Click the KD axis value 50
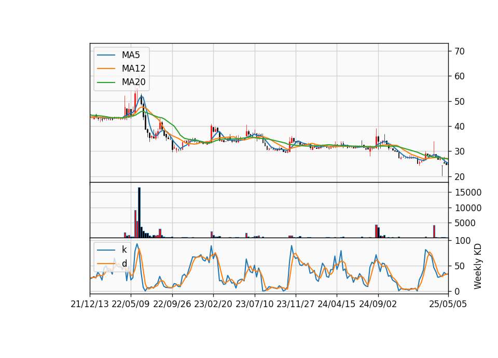 (x=460, y=266)
